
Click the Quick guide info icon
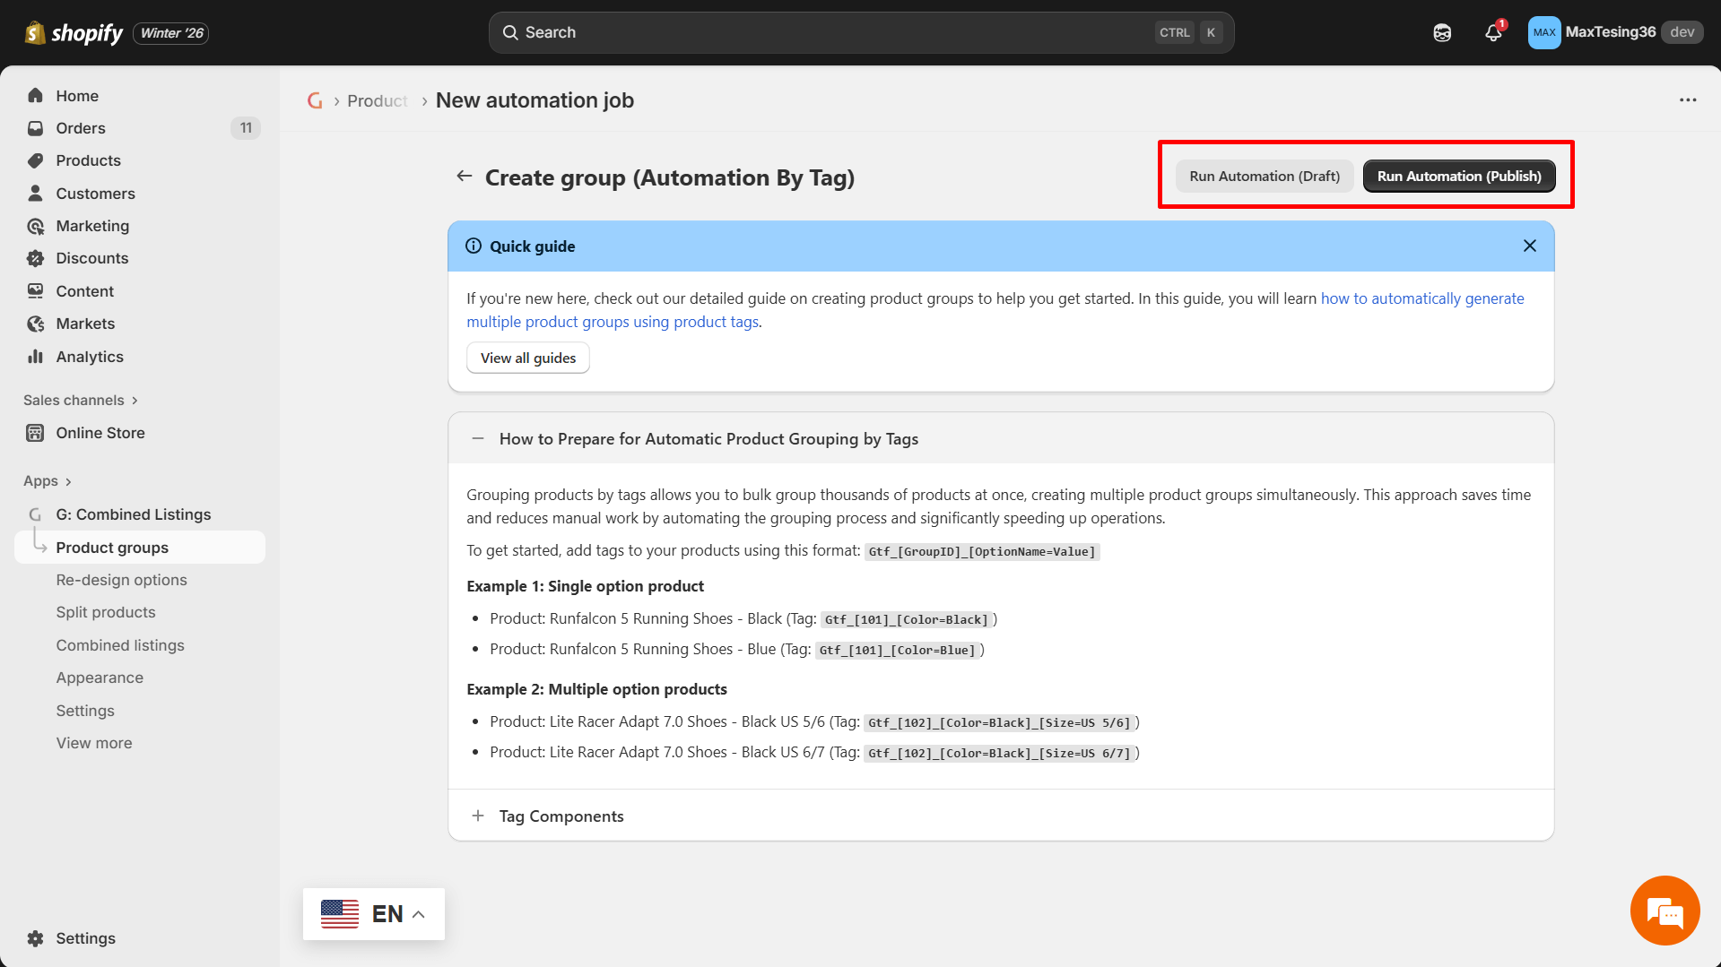[474, 246]
